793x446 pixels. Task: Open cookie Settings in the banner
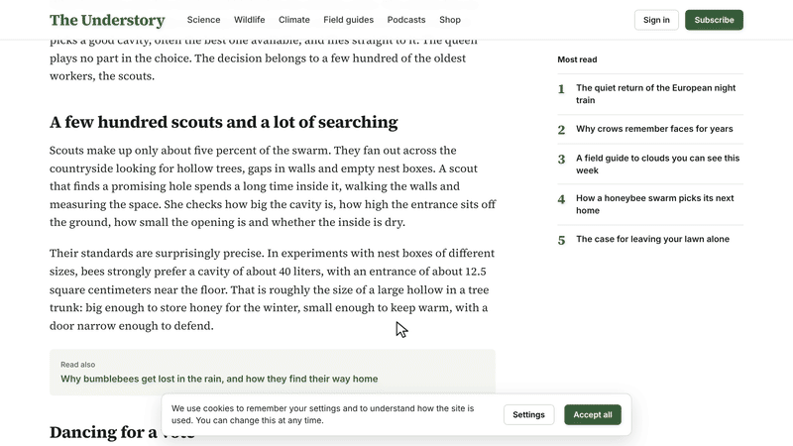click(x=528, y=414)
